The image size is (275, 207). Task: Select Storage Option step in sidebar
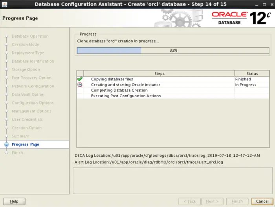pyautogui.click(x=26, y=69)
